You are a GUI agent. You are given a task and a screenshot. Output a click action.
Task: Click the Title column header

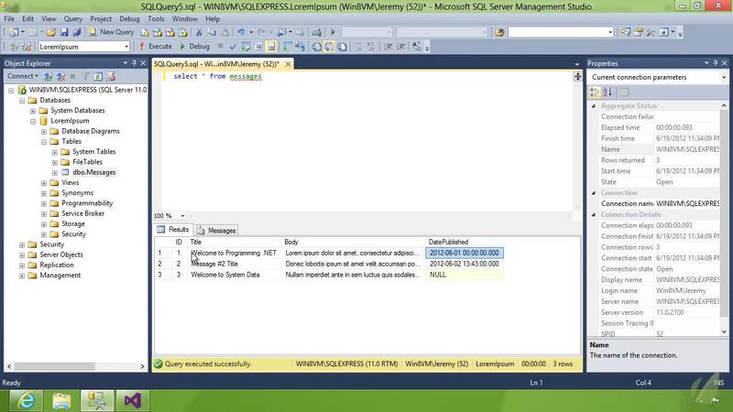pyautogui.click(x=235, y=242)
